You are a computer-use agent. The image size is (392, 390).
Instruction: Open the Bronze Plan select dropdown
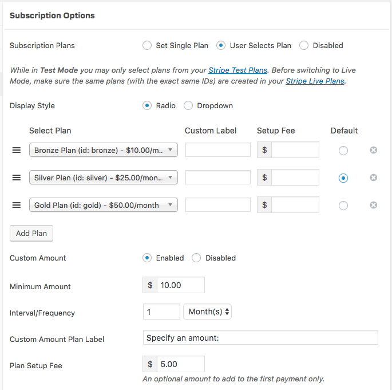104,150
